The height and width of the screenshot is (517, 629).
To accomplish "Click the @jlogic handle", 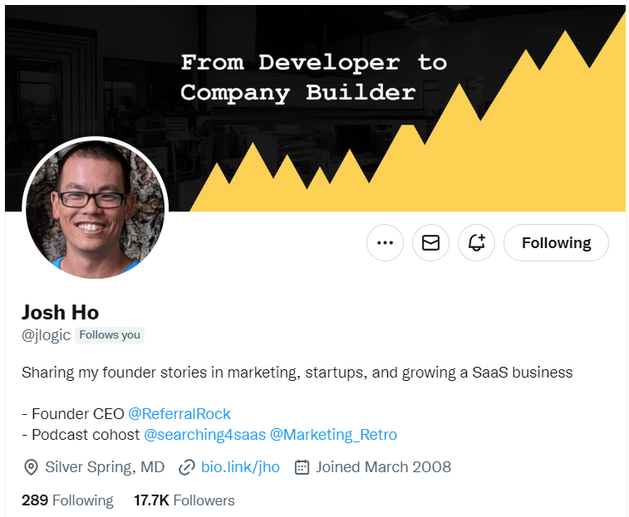I will (47, 335).
